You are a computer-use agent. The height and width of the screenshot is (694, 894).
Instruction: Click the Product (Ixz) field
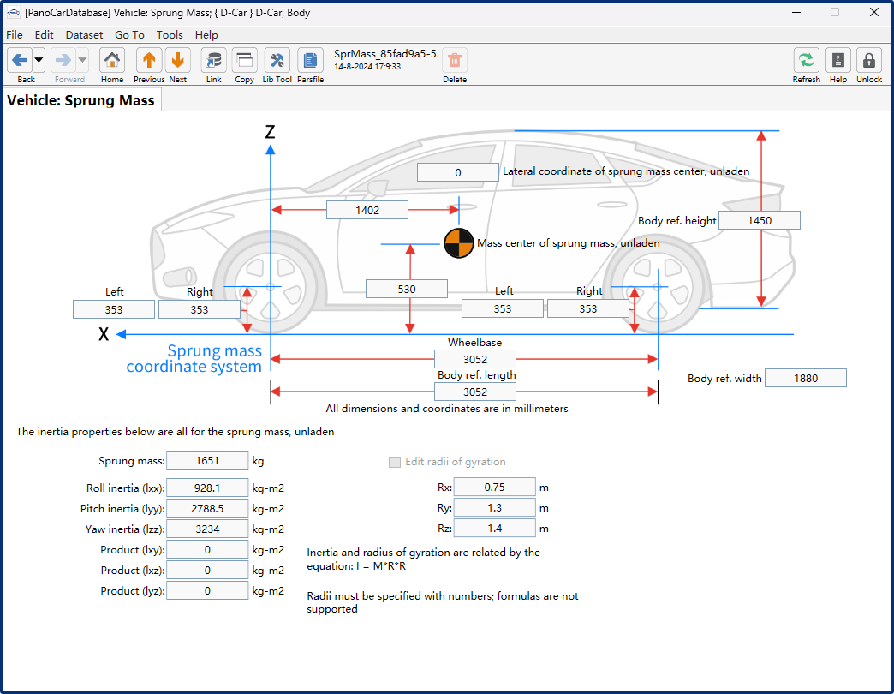[x=207, y=571]
